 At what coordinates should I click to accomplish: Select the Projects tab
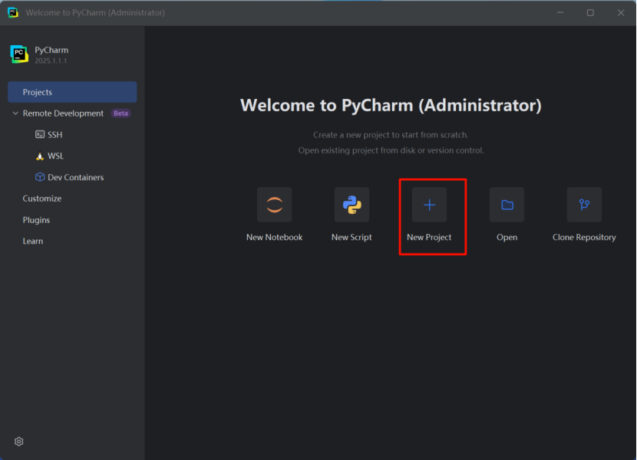pyautogui.click(x=72, y=92)
